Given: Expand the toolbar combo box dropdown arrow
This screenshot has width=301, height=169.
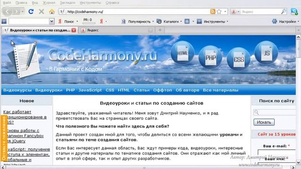Looking at the screenshot, I should click(x=52, y=21).
